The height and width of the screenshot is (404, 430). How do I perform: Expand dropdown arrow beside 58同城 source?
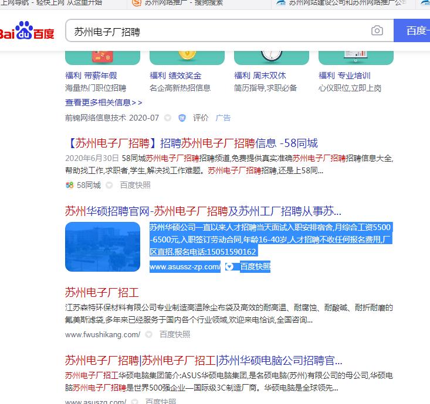coord(109,185)
